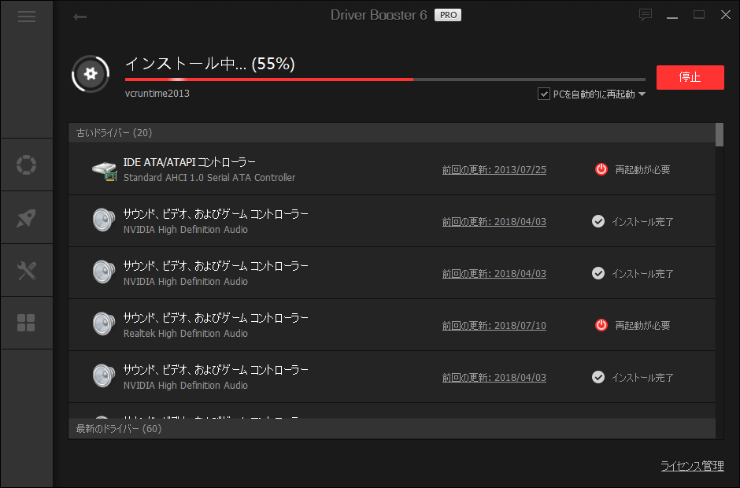Open the Action Center grid icon in the sidebar
Image resolution: width=740 pixels, height=488 pixels.
click(x=27, y=323)
